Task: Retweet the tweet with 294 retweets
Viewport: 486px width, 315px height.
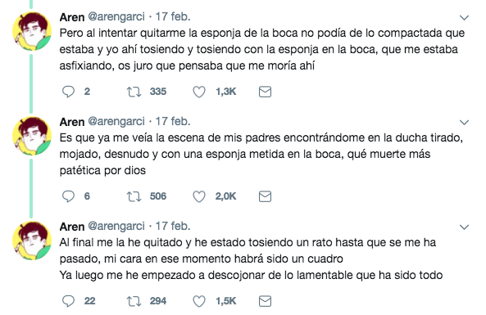Action: point(134,301)
